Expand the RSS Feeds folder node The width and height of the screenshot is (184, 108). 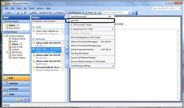click(7, 52)
